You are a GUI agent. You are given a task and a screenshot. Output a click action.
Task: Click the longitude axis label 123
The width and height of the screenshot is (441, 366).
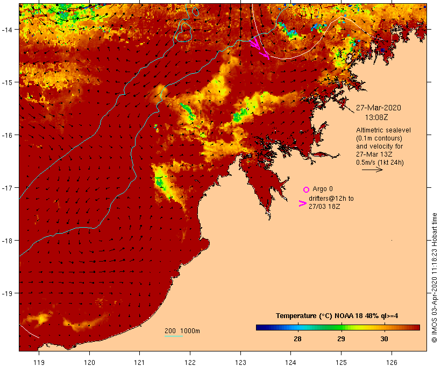tap(240, 362)
